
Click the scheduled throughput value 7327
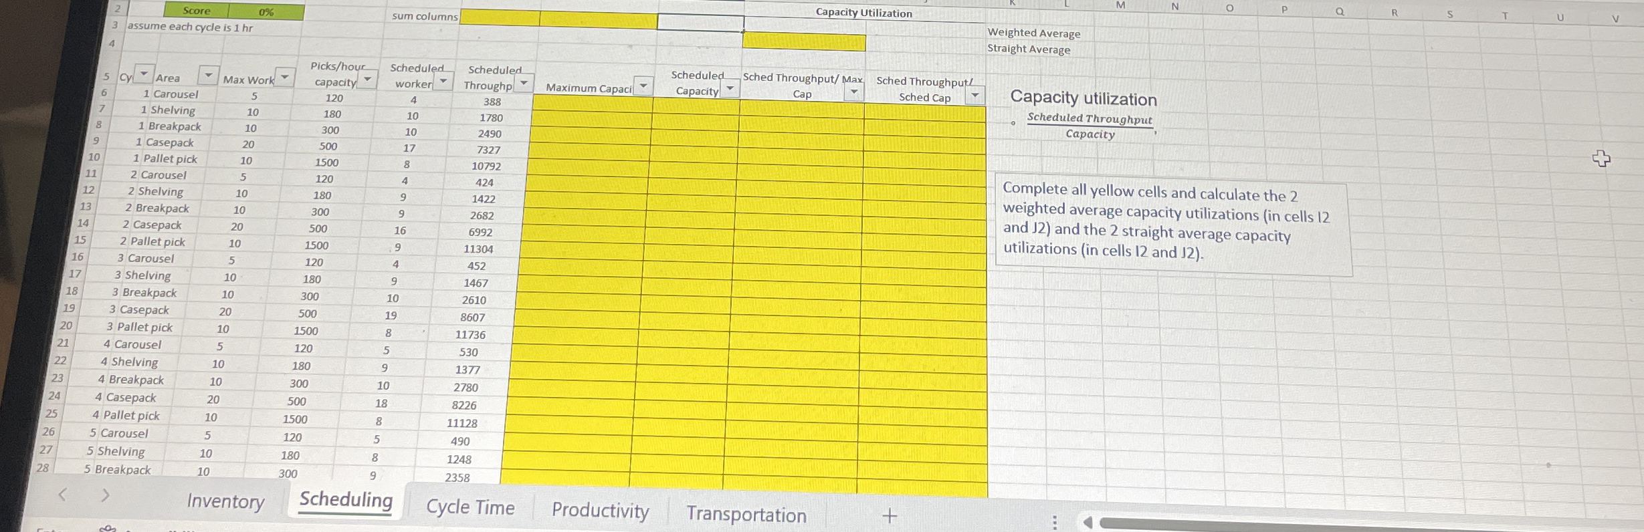pyautogui.click(x=488, y=150)
